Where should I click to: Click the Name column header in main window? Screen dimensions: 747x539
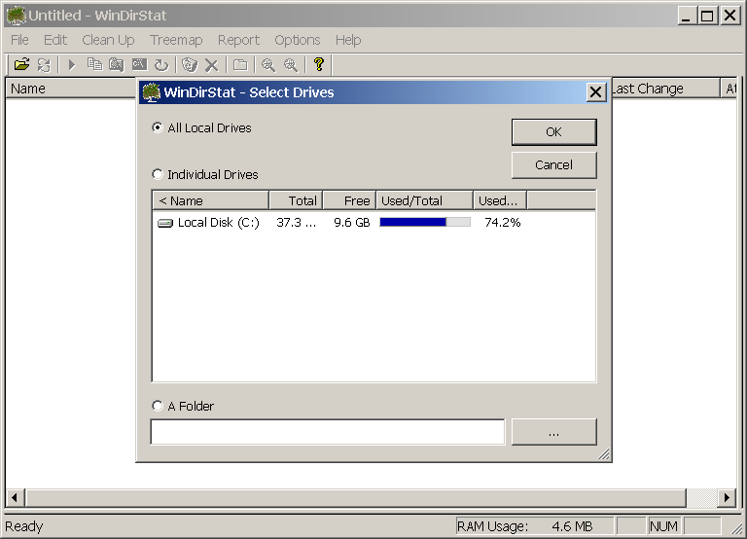point(71,89)
